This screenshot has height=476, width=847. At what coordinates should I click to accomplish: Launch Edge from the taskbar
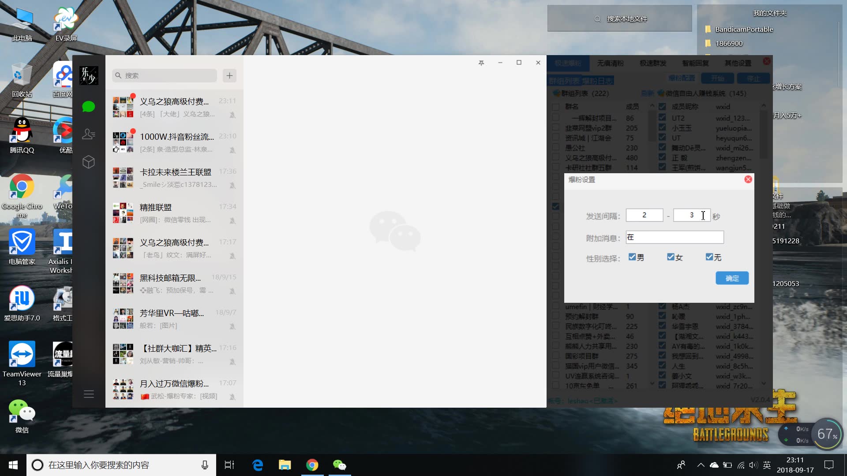click(x=258, y=465)
